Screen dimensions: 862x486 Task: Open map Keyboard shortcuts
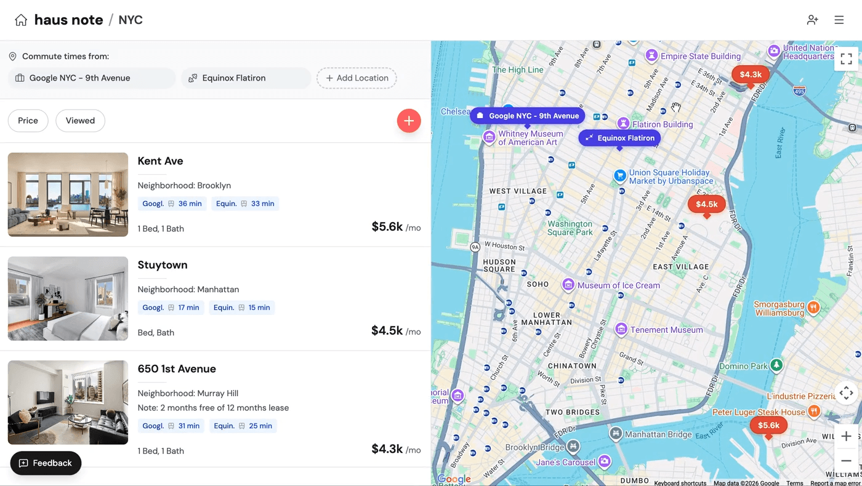[680, 483]
